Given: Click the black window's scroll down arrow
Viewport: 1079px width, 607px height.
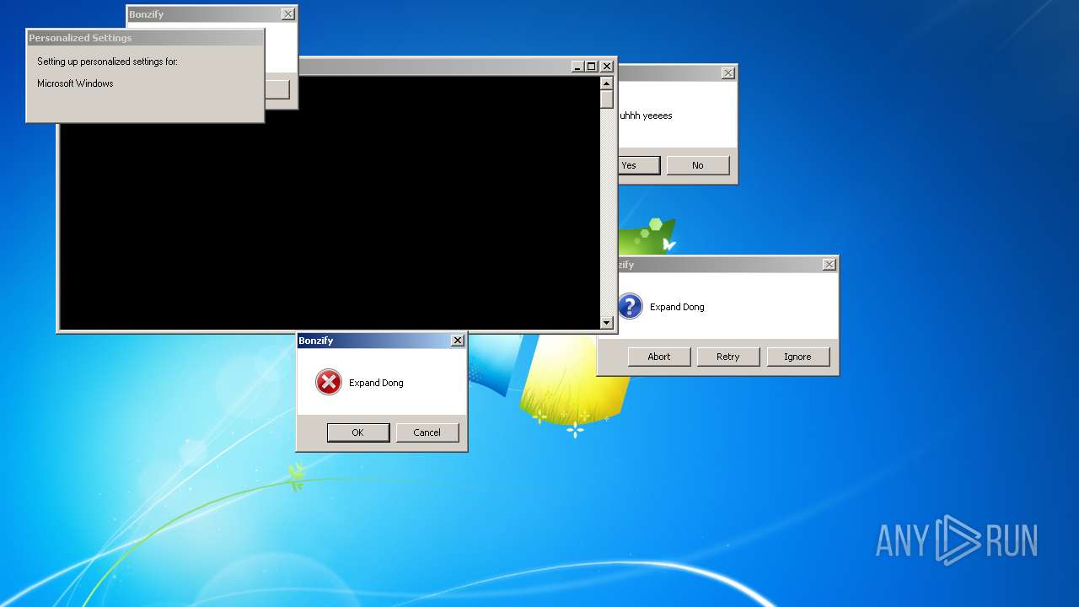Looking at the screenshot, I should tap(606, 322).
